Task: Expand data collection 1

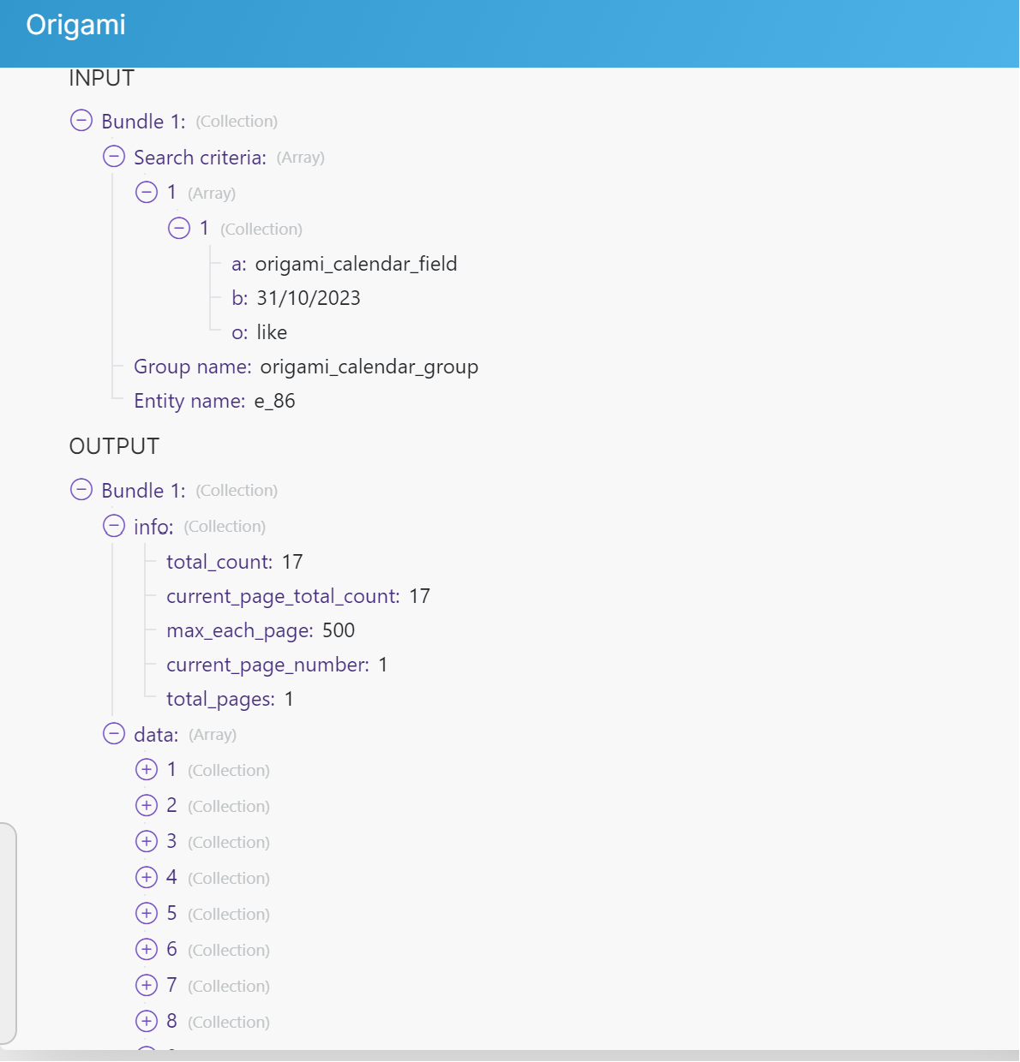Action: (x=147, y=769)
